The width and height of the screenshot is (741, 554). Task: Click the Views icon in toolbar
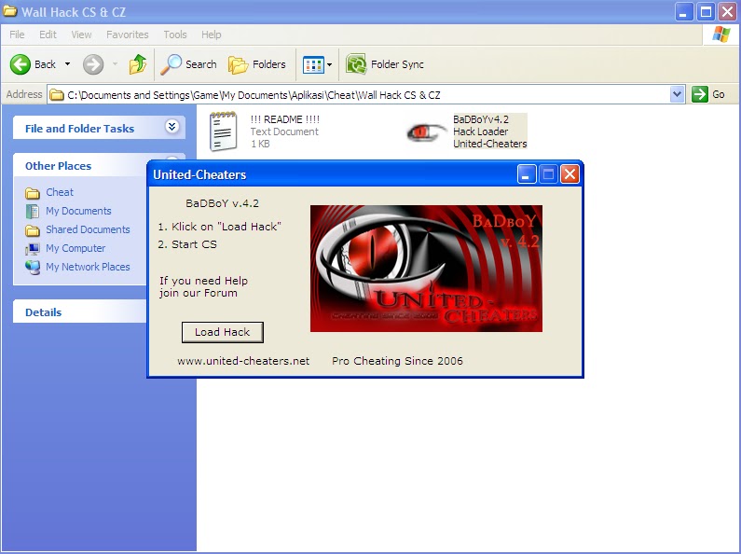(x=313, y=64)
